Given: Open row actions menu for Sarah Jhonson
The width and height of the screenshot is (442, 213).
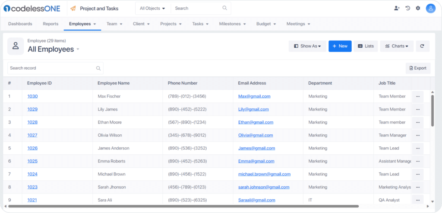Looking at the screenshot, I should [418, 187].
